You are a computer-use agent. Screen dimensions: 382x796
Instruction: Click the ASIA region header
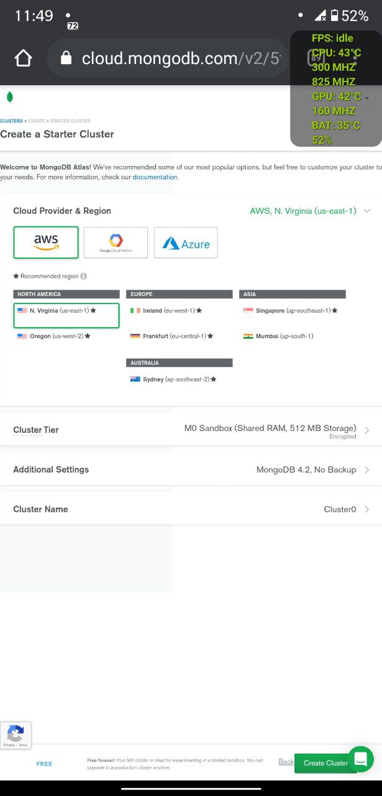pos(293,294)
